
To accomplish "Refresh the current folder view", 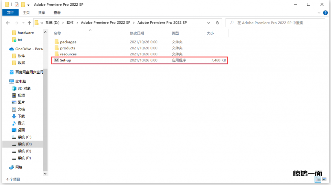I will click(218, 23).
